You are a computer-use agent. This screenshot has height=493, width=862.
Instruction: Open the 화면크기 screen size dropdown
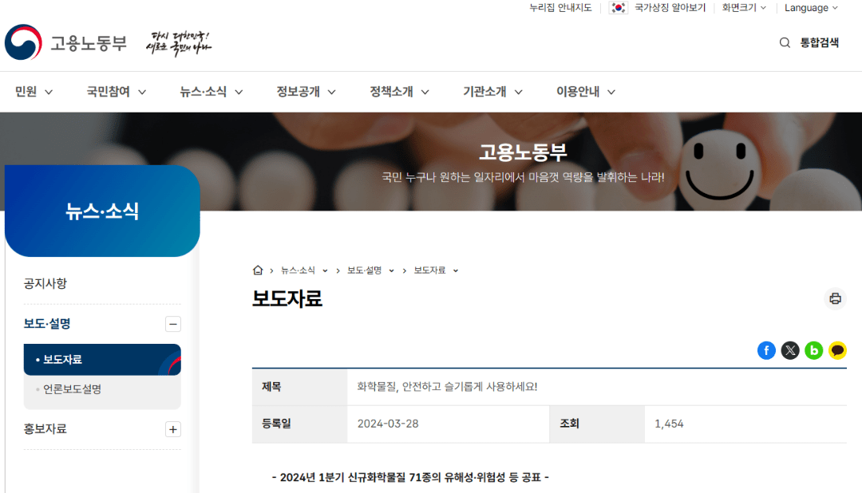click(x=744, y=8)
